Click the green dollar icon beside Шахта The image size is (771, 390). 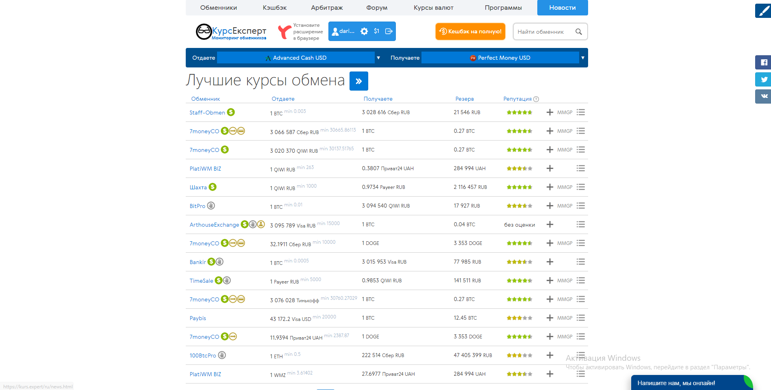pyautogui.click(x=213, y=187)
